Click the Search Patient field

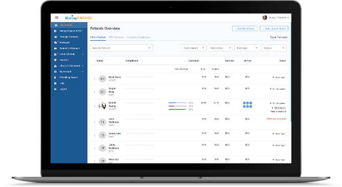[x=121, y=48]
